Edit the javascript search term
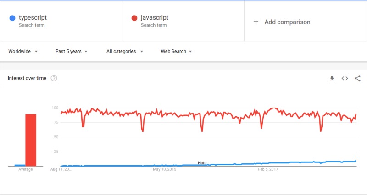367x195 pixels. tap(155, 17)
